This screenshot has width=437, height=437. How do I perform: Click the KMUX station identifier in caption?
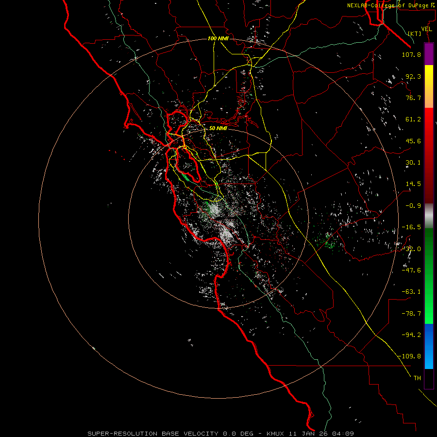276,434
